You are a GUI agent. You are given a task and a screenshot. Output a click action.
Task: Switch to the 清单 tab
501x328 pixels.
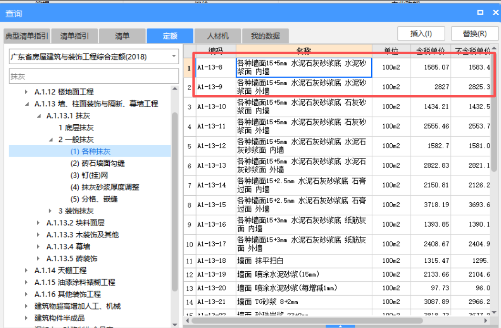(123, 36)
